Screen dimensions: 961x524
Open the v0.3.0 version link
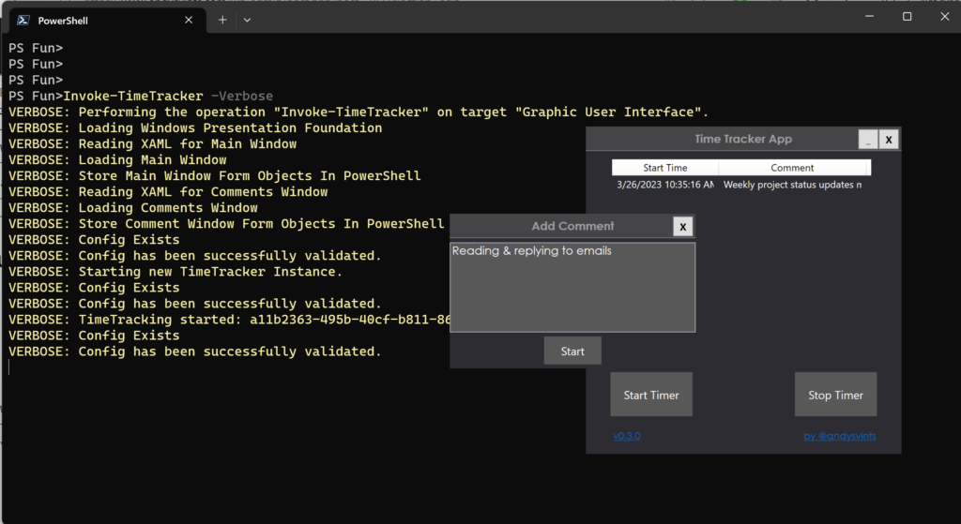point(626,436)
